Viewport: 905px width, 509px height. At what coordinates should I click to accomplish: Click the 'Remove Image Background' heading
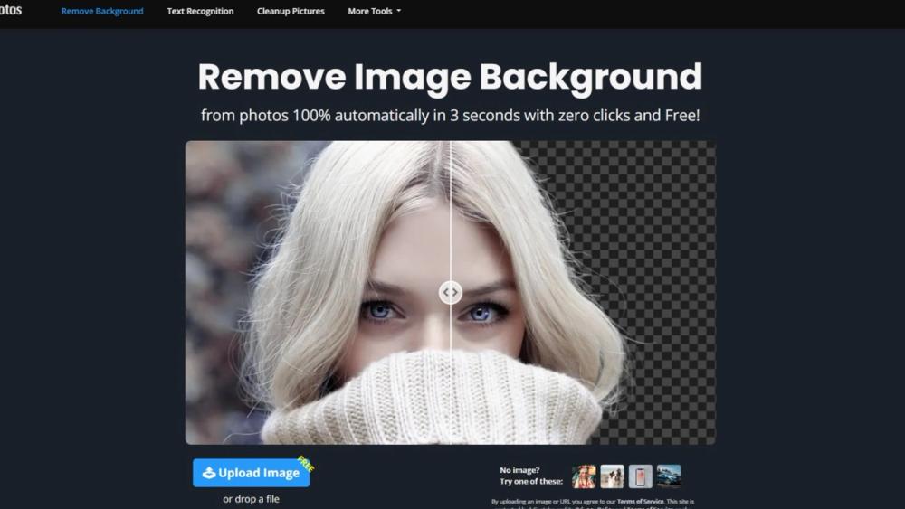[x=450, y=77]
